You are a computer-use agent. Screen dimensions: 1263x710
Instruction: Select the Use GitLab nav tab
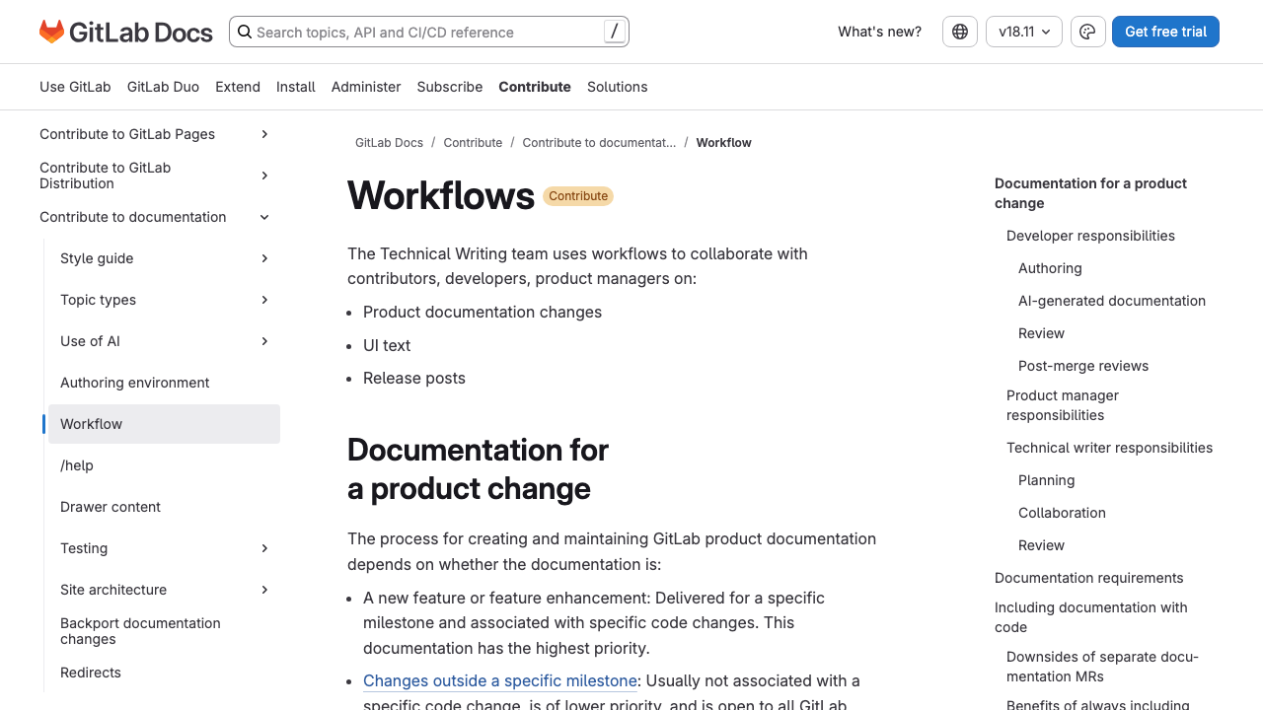point(75,87)
